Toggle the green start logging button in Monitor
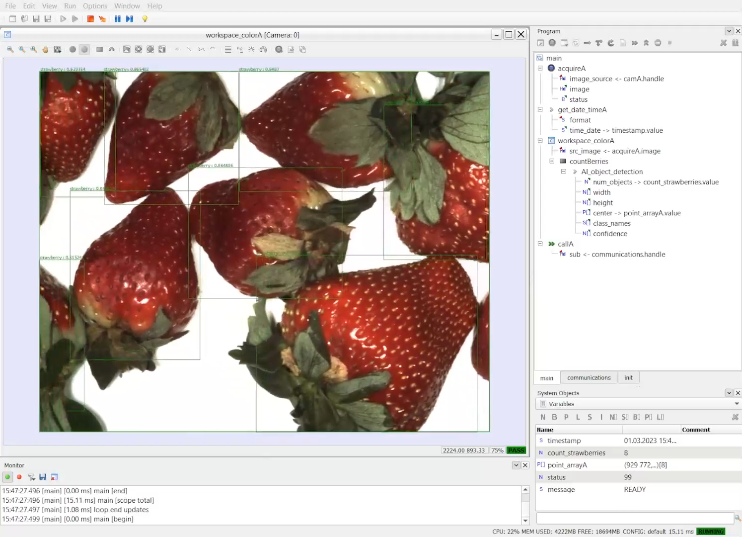Image resolution: width=742 pixels, height=537 pixels. pos(7,477)
